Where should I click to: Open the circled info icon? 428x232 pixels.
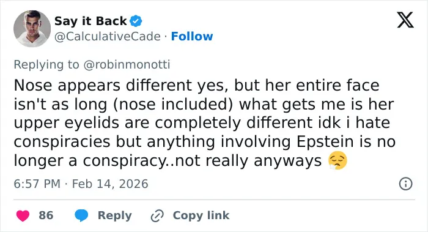(x=405, y=184)
